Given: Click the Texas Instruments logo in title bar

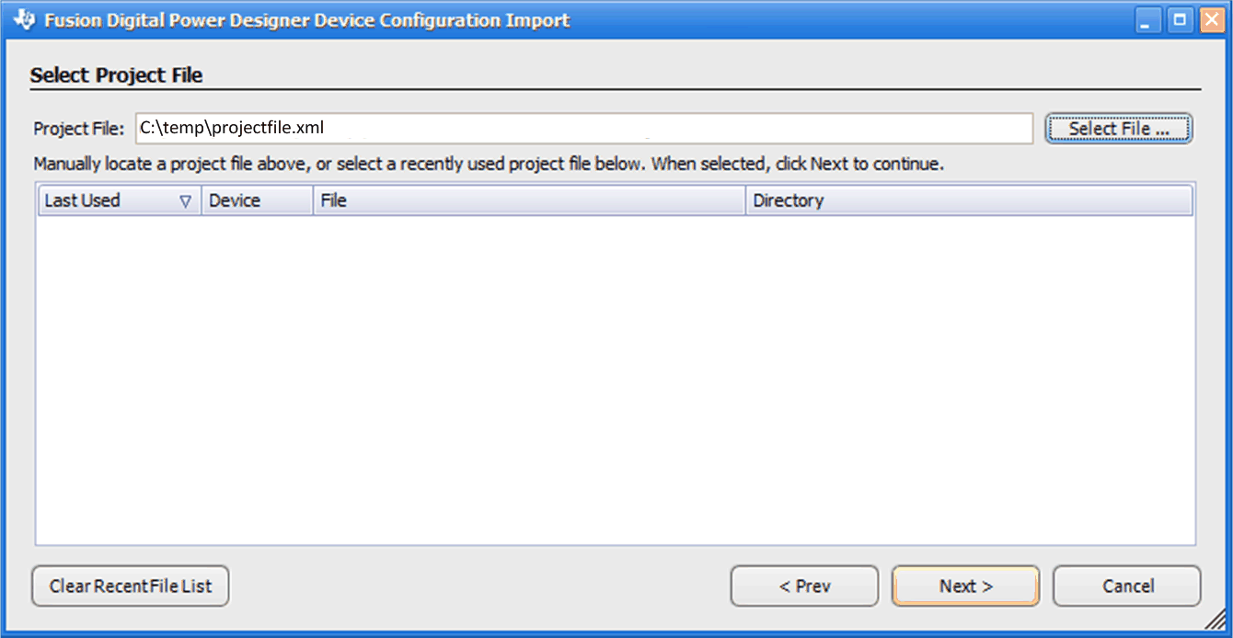Looking at the screenshot, I should pos(24,18).
